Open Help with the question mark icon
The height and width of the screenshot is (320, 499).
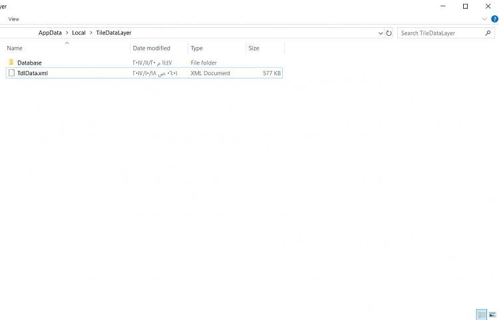click(494, 19)
